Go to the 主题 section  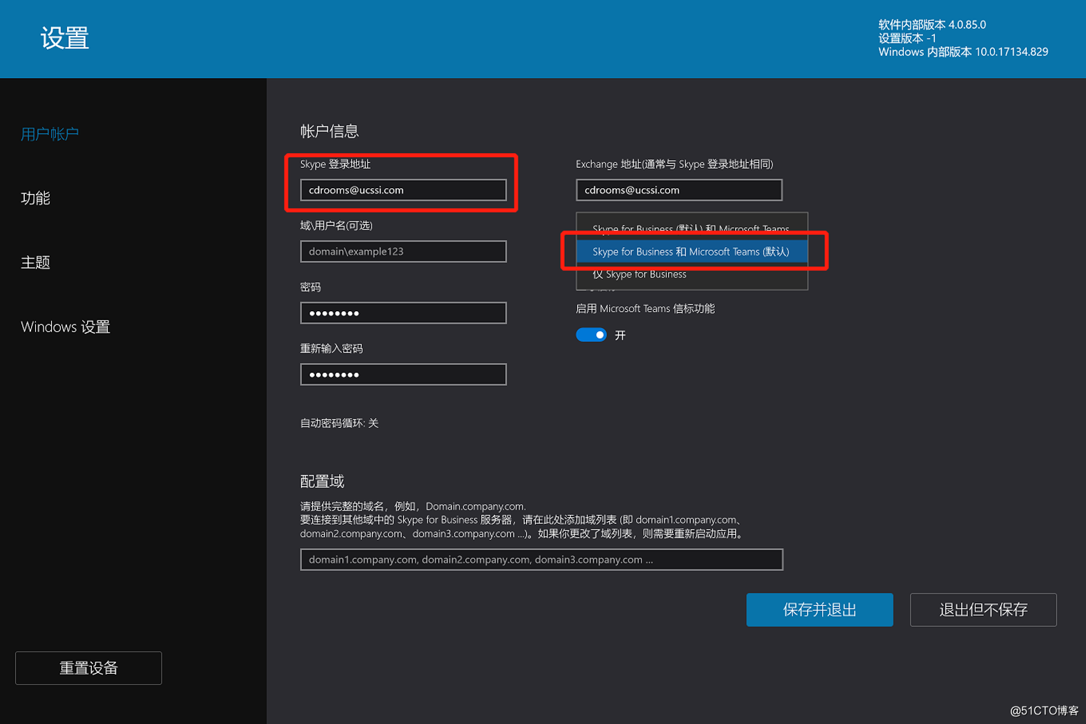coord(35,262)
